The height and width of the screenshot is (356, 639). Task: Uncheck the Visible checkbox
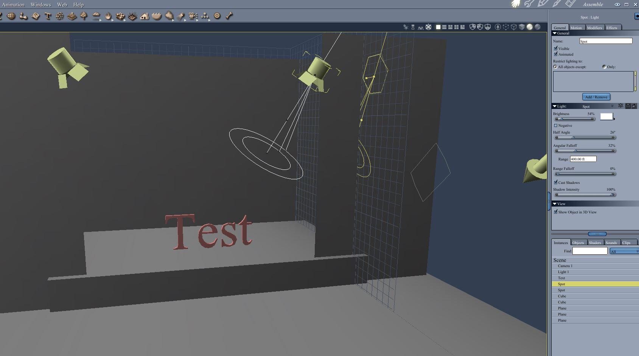click(556, 48)
